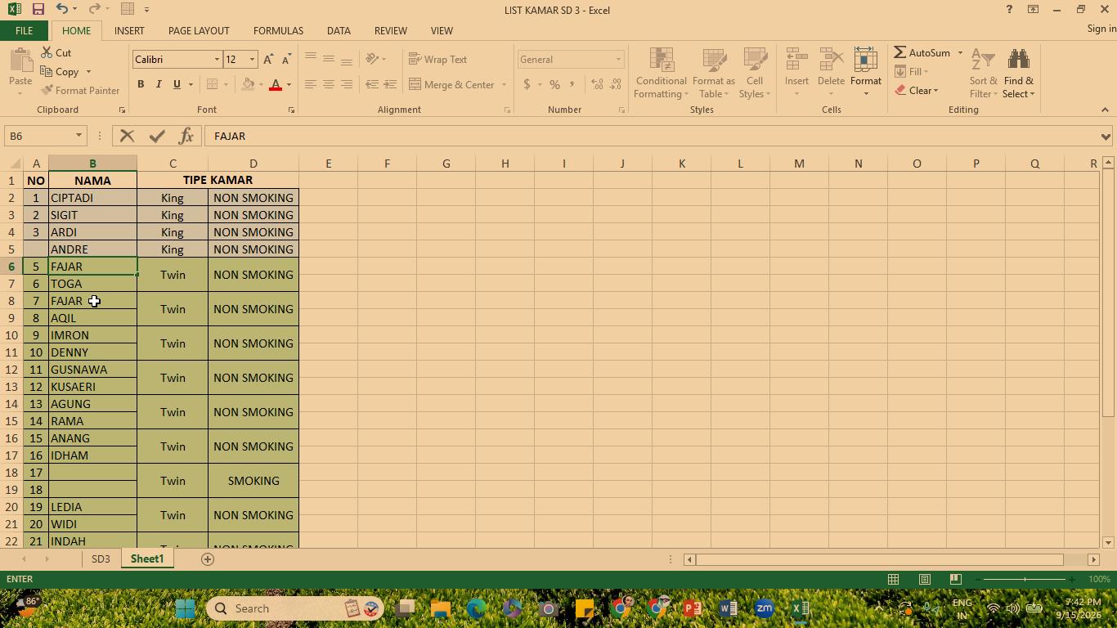Open the PAGE LAYOUT ribbon tab

pyautogui.click(x=199, y=30)
